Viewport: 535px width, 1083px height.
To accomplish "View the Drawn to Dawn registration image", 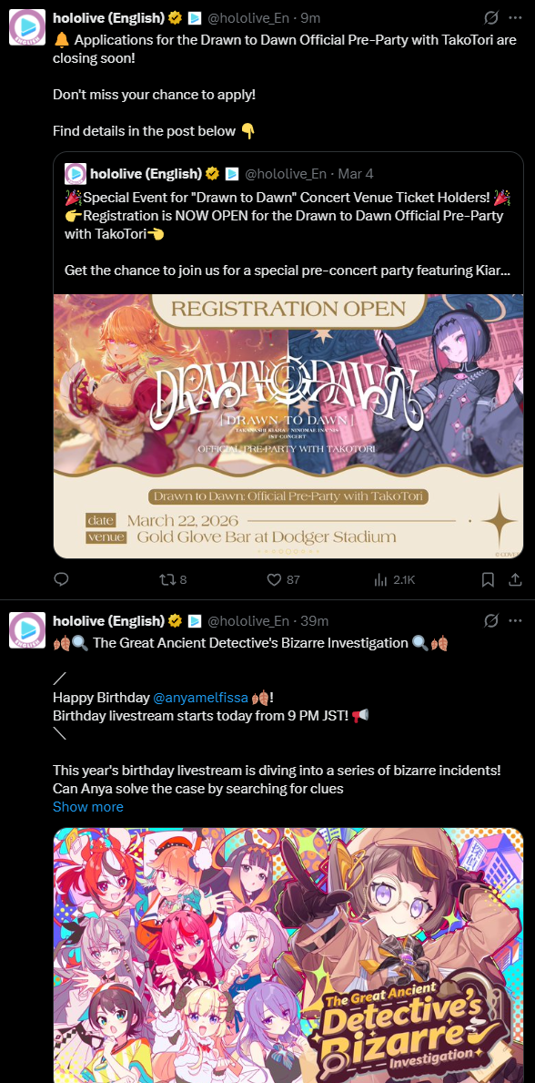I will pos(288,426).
